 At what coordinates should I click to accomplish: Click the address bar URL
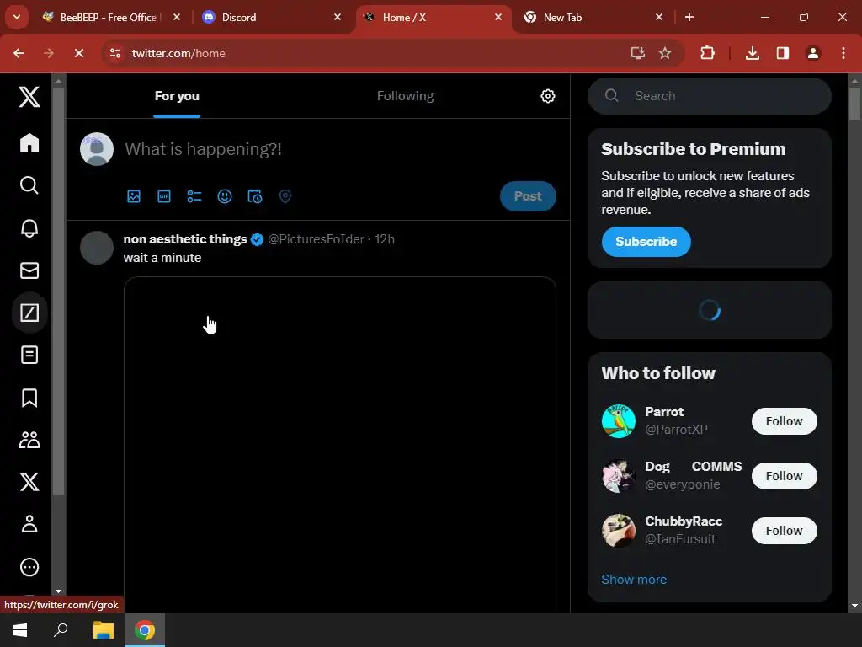coord(178,53)
